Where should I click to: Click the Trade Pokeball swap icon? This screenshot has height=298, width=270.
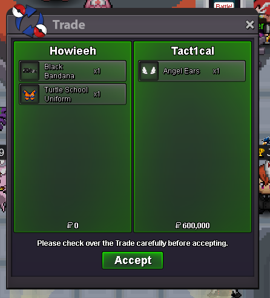(x=30, y=21)
